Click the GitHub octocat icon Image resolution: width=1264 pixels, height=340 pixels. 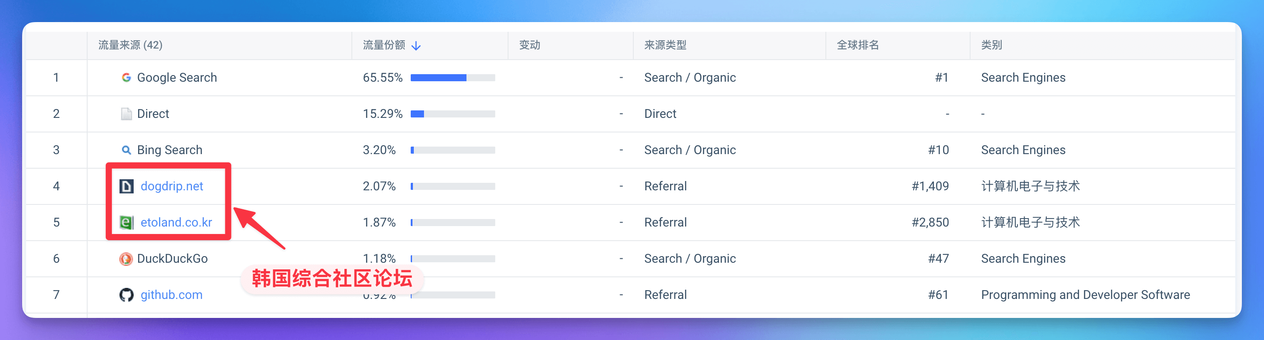tap(127, 295)
